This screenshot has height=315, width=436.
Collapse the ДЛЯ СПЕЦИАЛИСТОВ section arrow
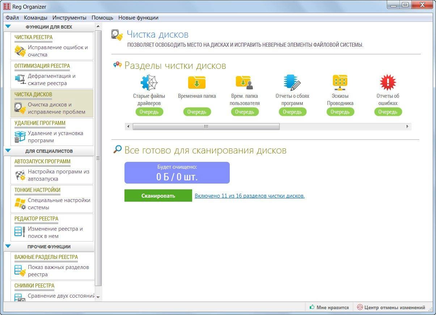tap(8, 151)
